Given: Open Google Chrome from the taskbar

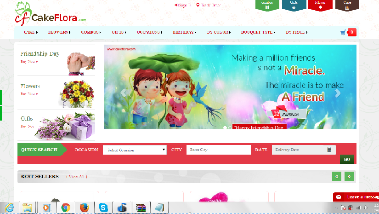Looking at the screenshot, I should click(x=66, y=208).
